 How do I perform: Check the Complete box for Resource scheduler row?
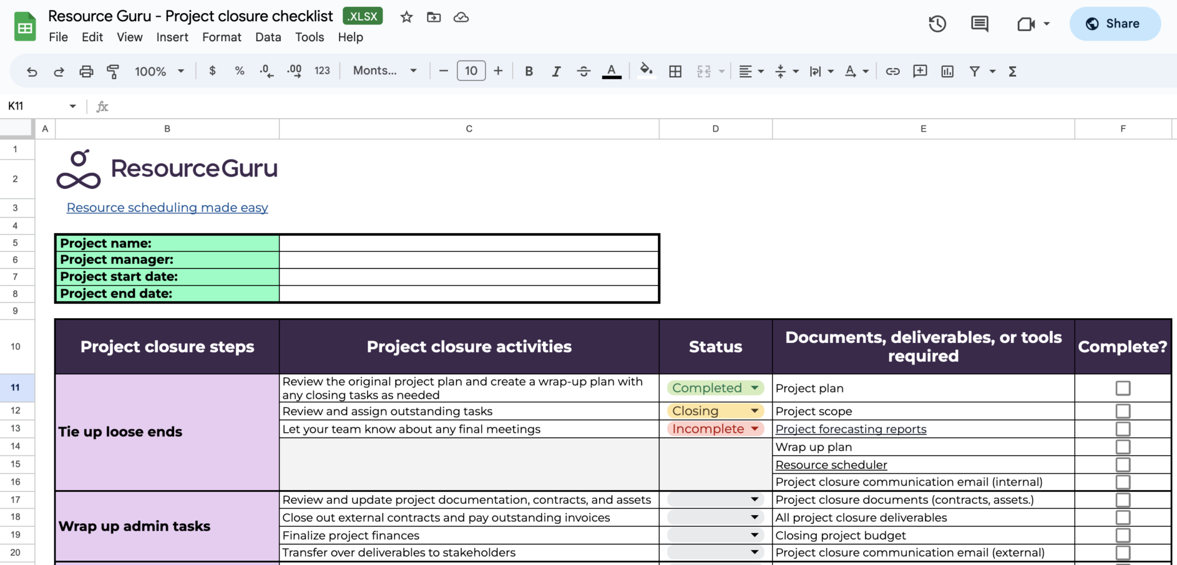click(x=1123, y=464)
